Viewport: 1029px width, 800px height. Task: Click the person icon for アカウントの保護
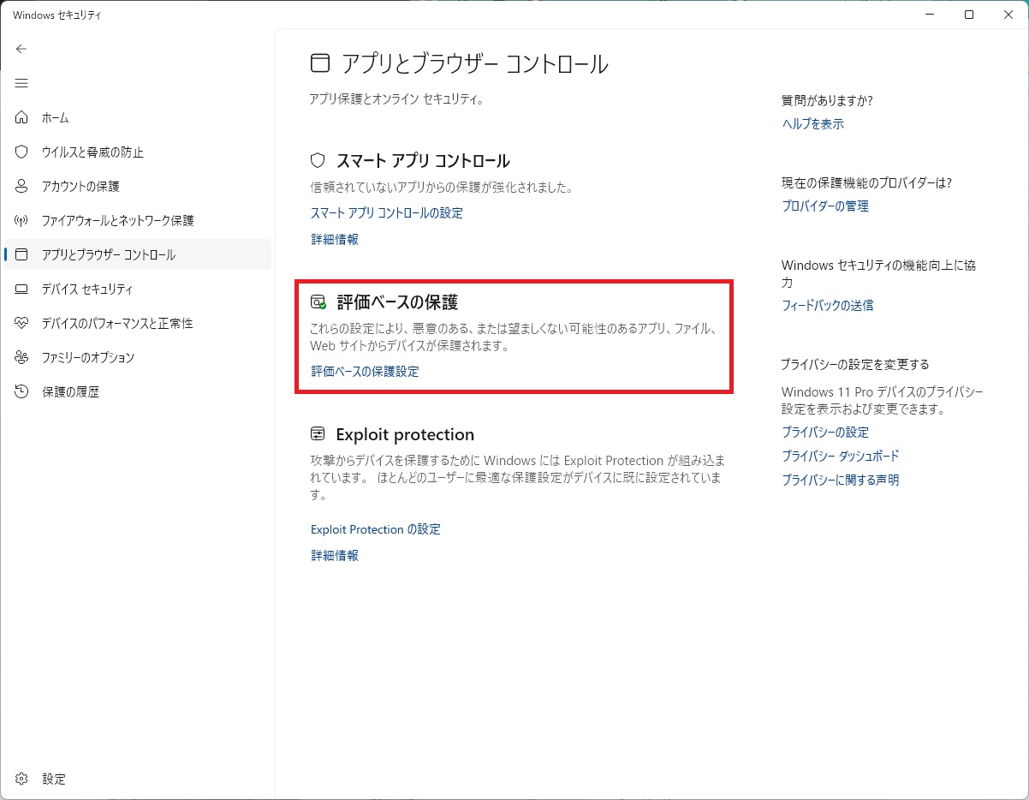coord(22,186)
